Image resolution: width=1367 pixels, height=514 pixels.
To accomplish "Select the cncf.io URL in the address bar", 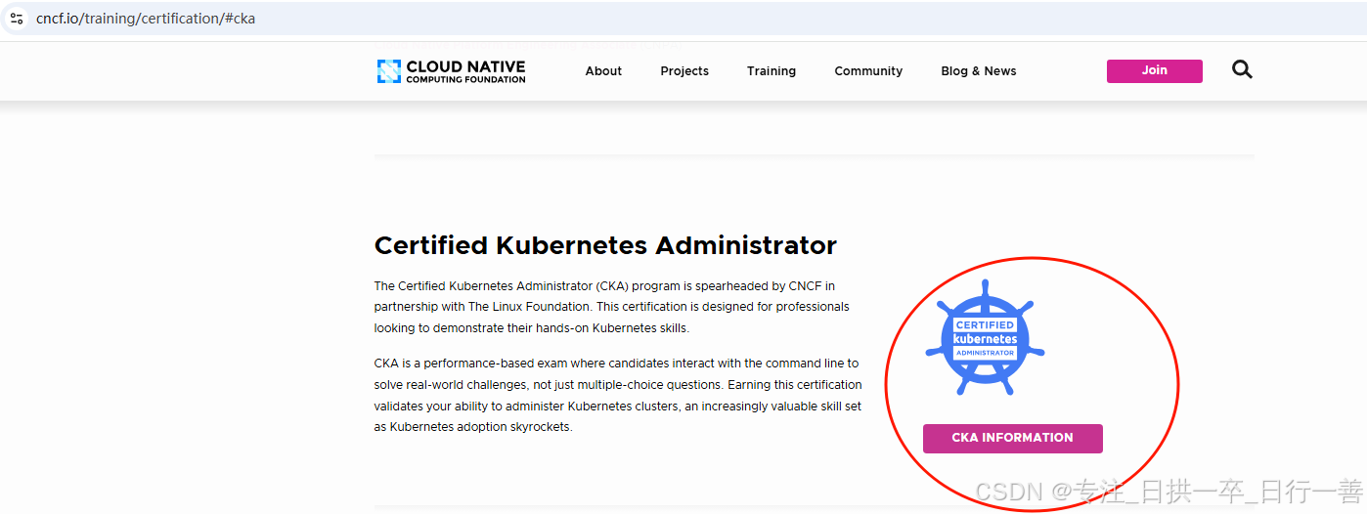I will click(x=146, y=18).
